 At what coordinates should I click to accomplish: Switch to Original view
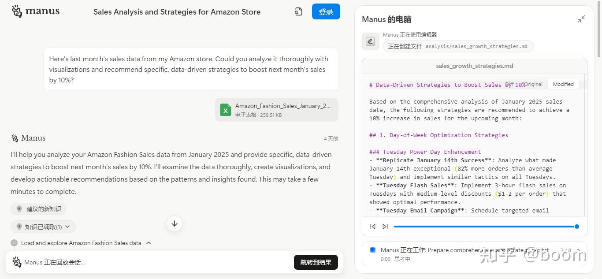[x=533, y=84]
